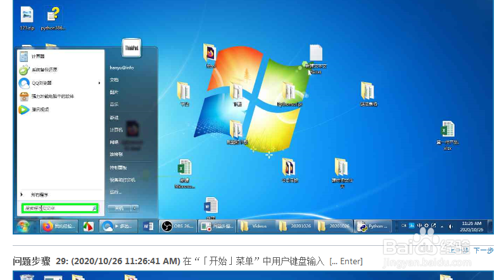Click the Windows Start orb
Viewport: 499px width, 280px height.
(23, 226)
